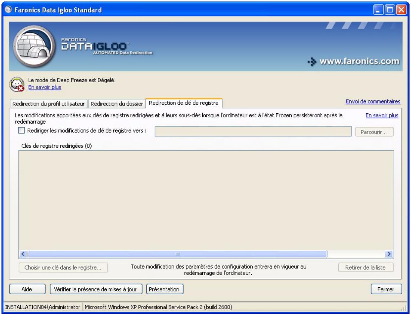This screenshot has width=411, height=314.
Task: Click the horizontal scrollbar thumb
Action: 178,254
